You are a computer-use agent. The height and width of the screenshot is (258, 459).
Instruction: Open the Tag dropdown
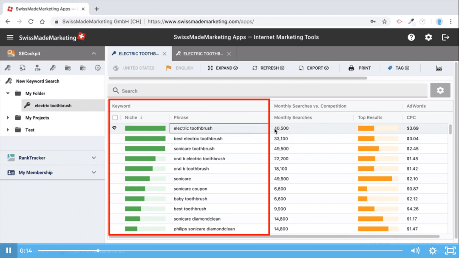(x=398, y=68)
